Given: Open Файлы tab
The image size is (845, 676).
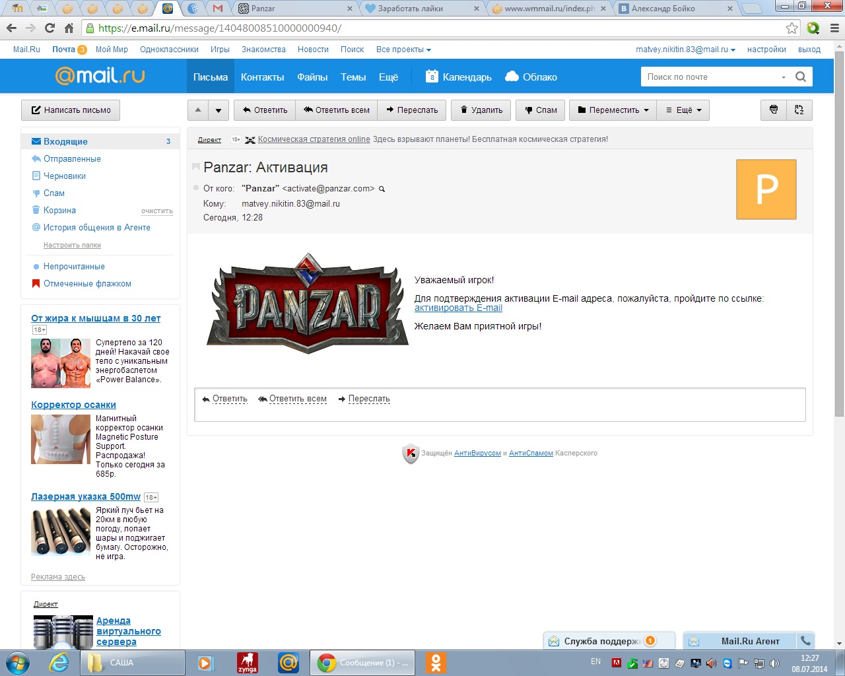Looking at the screenshot, I should click(312, 77).
